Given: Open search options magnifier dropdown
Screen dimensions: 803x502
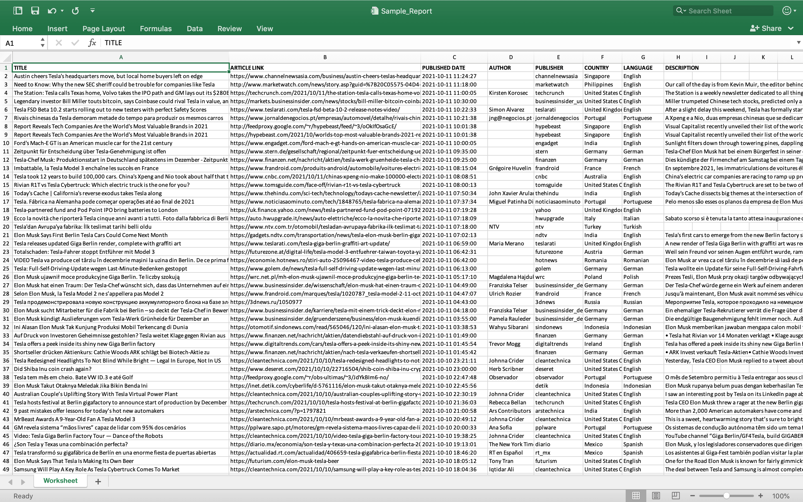Looking at the screenshot, I should [x=681, y=11].
